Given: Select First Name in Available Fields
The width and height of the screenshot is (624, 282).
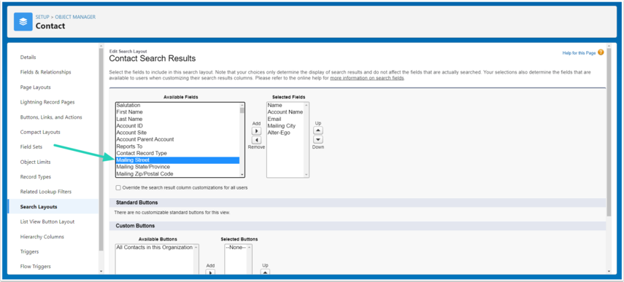Looking at the screenshot, I should tap(177, 112).
